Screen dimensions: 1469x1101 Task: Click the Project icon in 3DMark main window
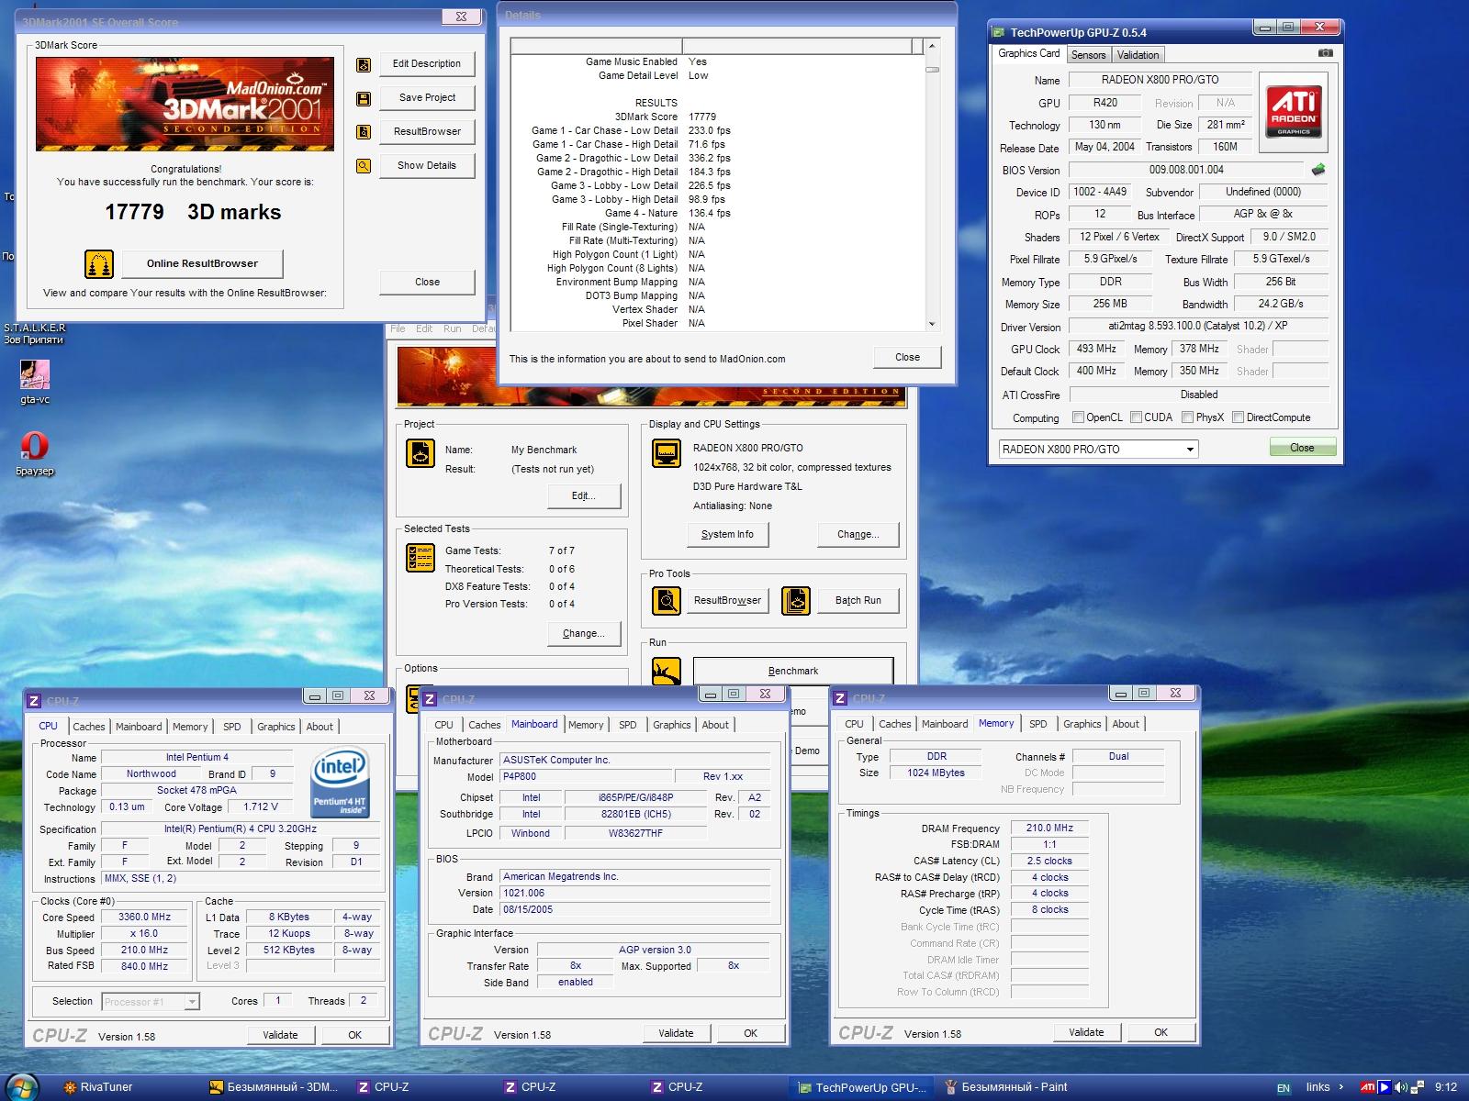[x=421, y=453]
